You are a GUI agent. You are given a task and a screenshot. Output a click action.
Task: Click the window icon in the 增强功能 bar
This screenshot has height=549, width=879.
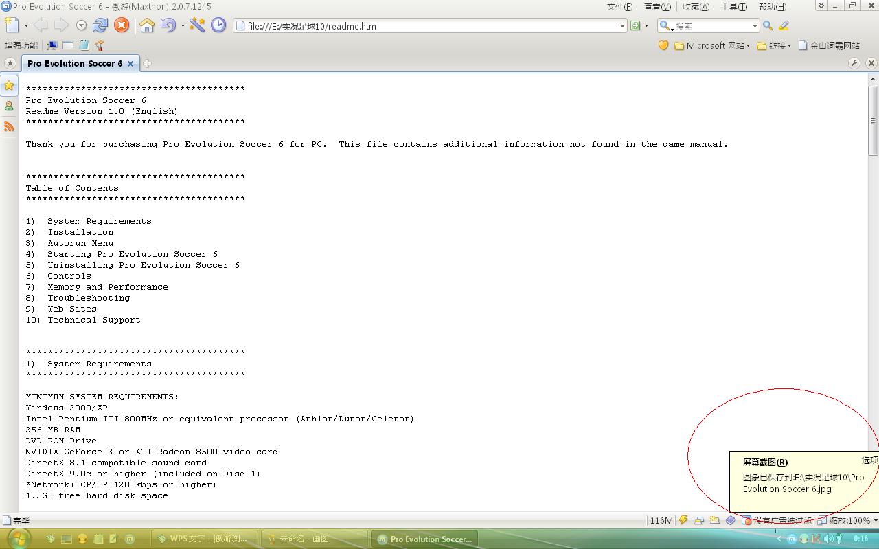(68, 45)
